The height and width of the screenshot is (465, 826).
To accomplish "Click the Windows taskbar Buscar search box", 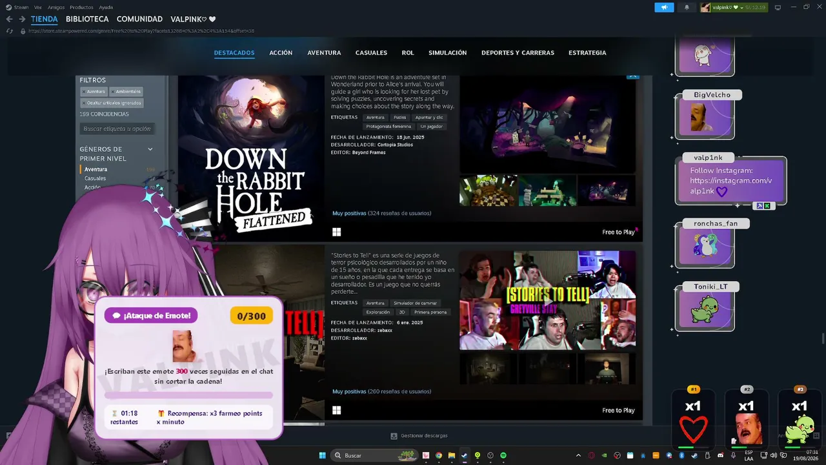I will 375,455.
